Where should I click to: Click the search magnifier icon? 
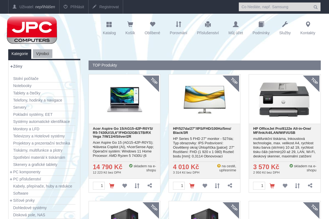(316, 7)
